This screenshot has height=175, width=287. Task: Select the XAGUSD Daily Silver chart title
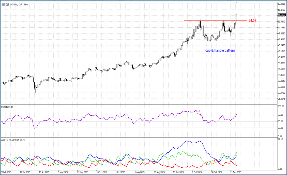[19, 4]
